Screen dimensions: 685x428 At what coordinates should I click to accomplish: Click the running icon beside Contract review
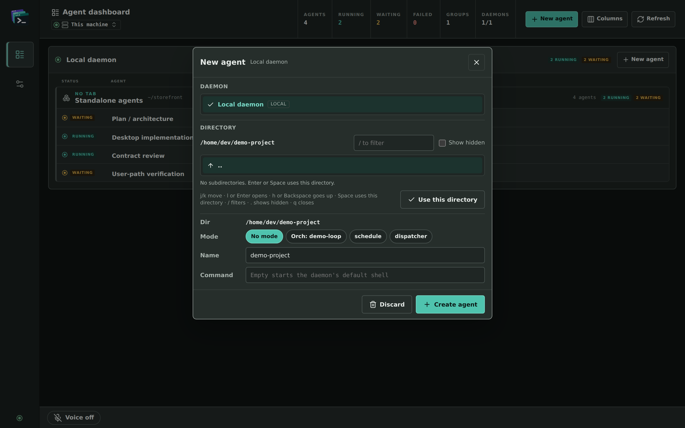tap(64, 155)
